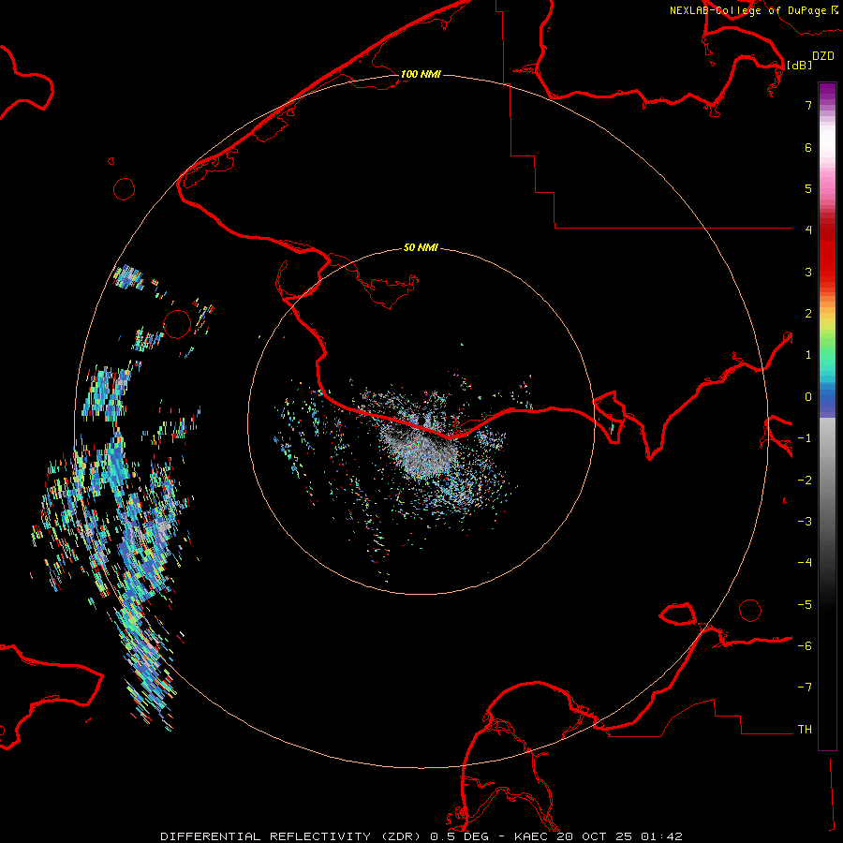Click the -4 value on the color scale
Viewport: 843px width, 843px height.
tap(805, 563)
